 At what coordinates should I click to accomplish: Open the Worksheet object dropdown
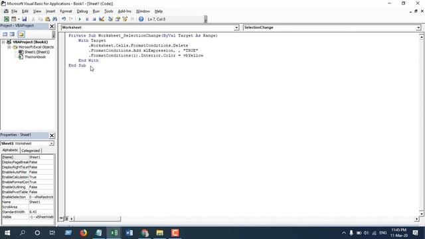point(236,27)
